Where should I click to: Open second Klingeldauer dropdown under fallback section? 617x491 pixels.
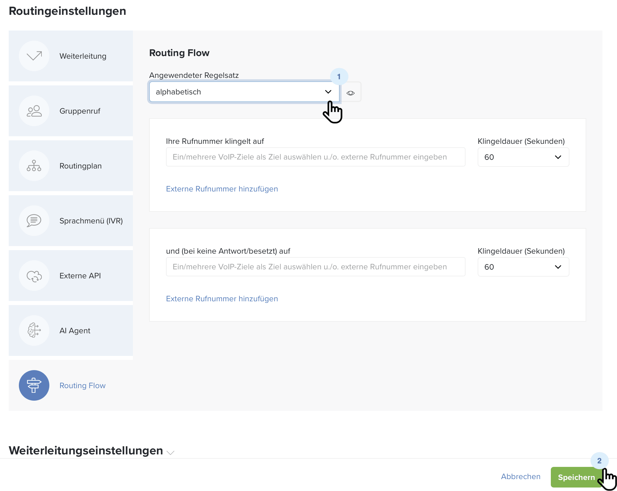(x=523, y=267)
